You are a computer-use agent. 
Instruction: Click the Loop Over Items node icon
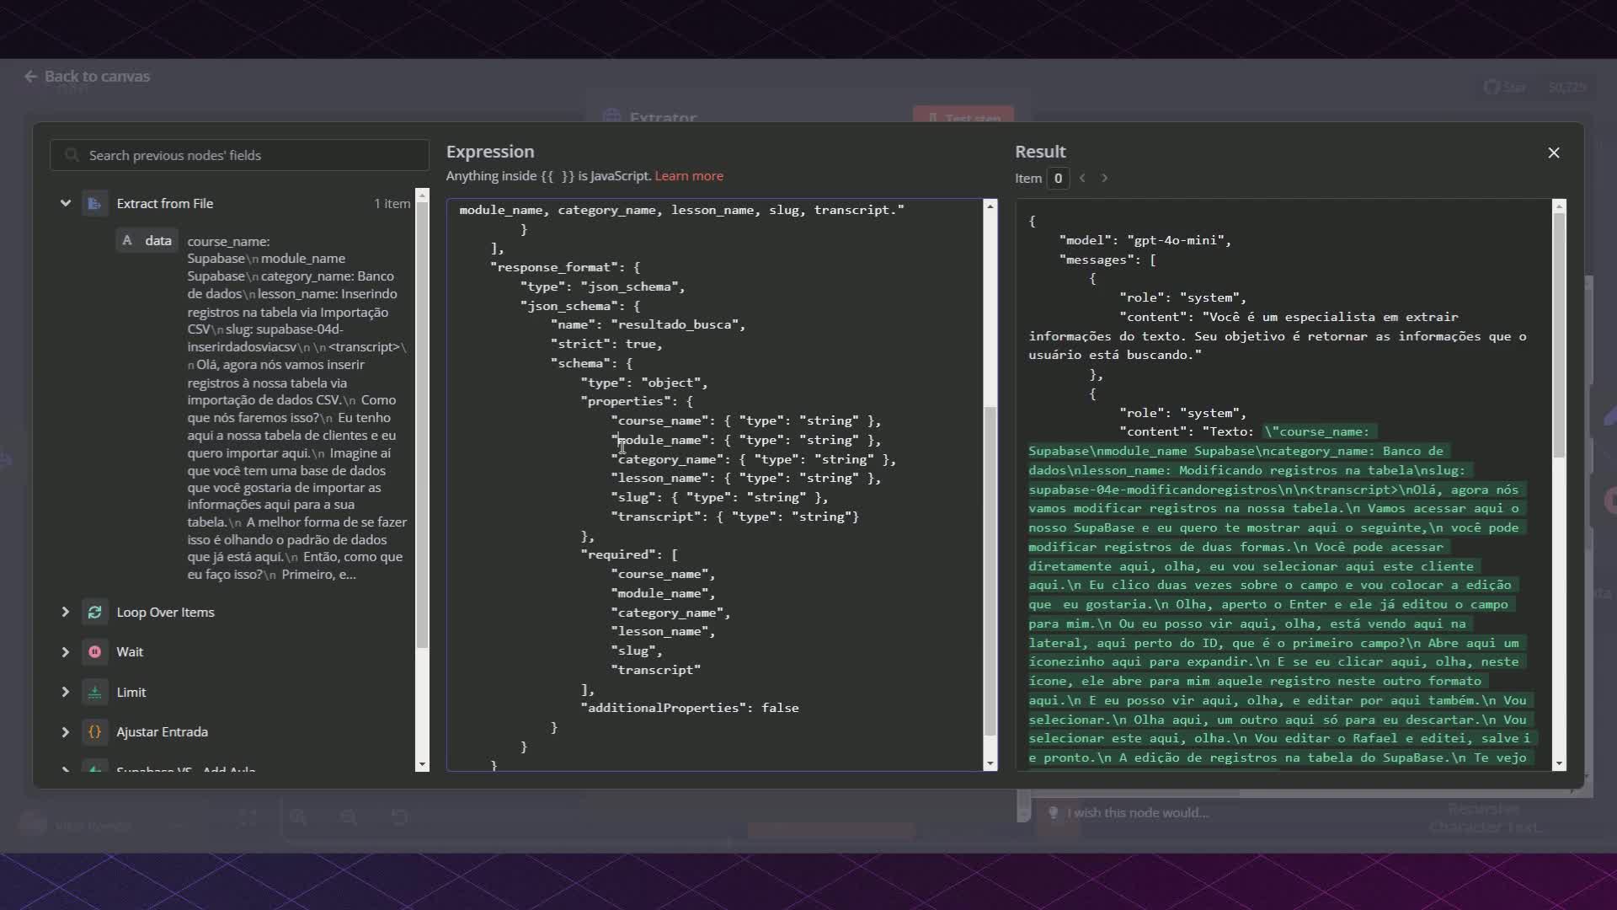[94, 613]
